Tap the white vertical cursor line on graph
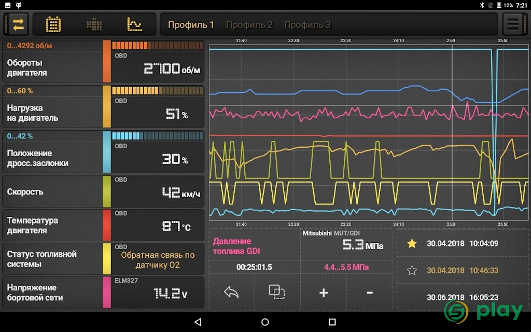Image resolution: width=531 pixels, height=332 pixels. [x=452, y=132]
